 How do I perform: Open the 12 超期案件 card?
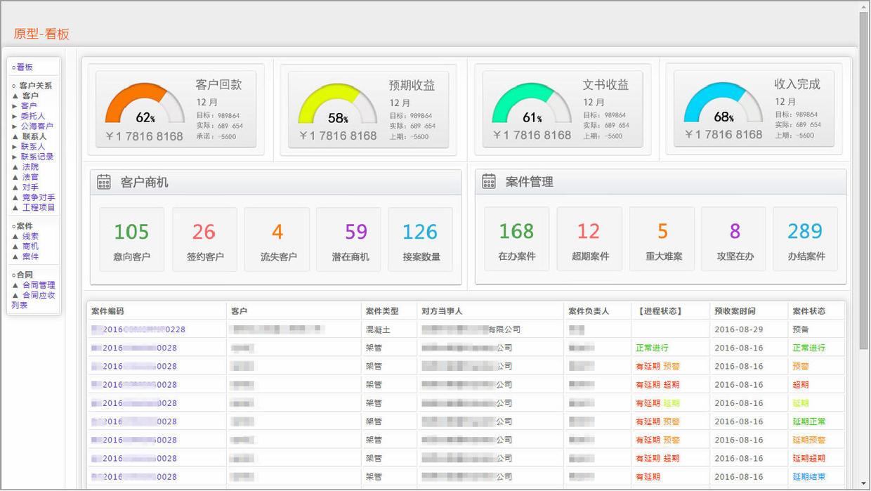(x=589, y=239)
